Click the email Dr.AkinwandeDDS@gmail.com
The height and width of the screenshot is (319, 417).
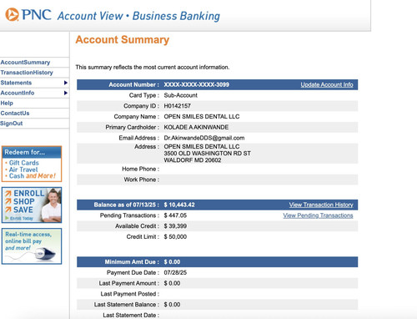[x=204, y=138]
